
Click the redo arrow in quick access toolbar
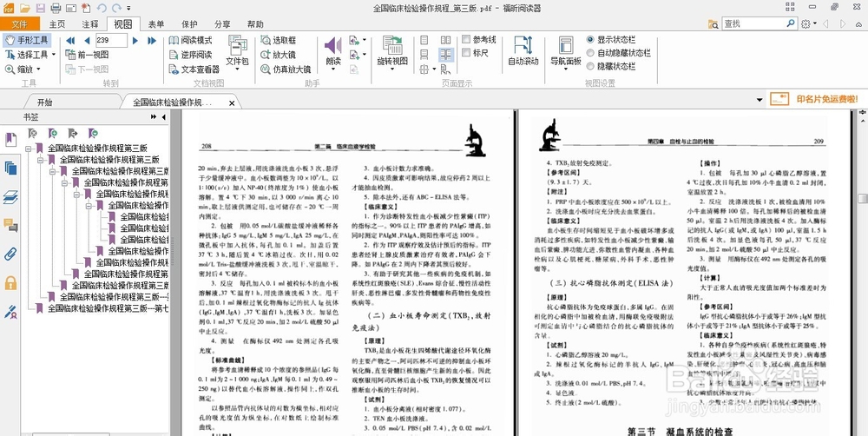tap(116, 8)
